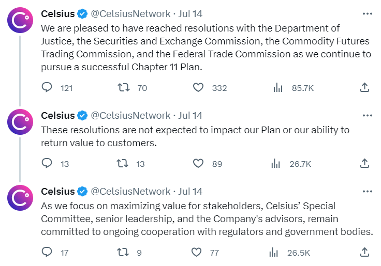Image resolution: width=381 pixels, height=266 pixels.
Task: Share the second Celsius tweet
Action: (x=364, y=163)
